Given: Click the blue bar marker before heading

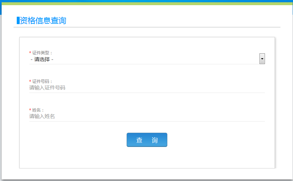Looking at the screenshot, I should point(18,21).
